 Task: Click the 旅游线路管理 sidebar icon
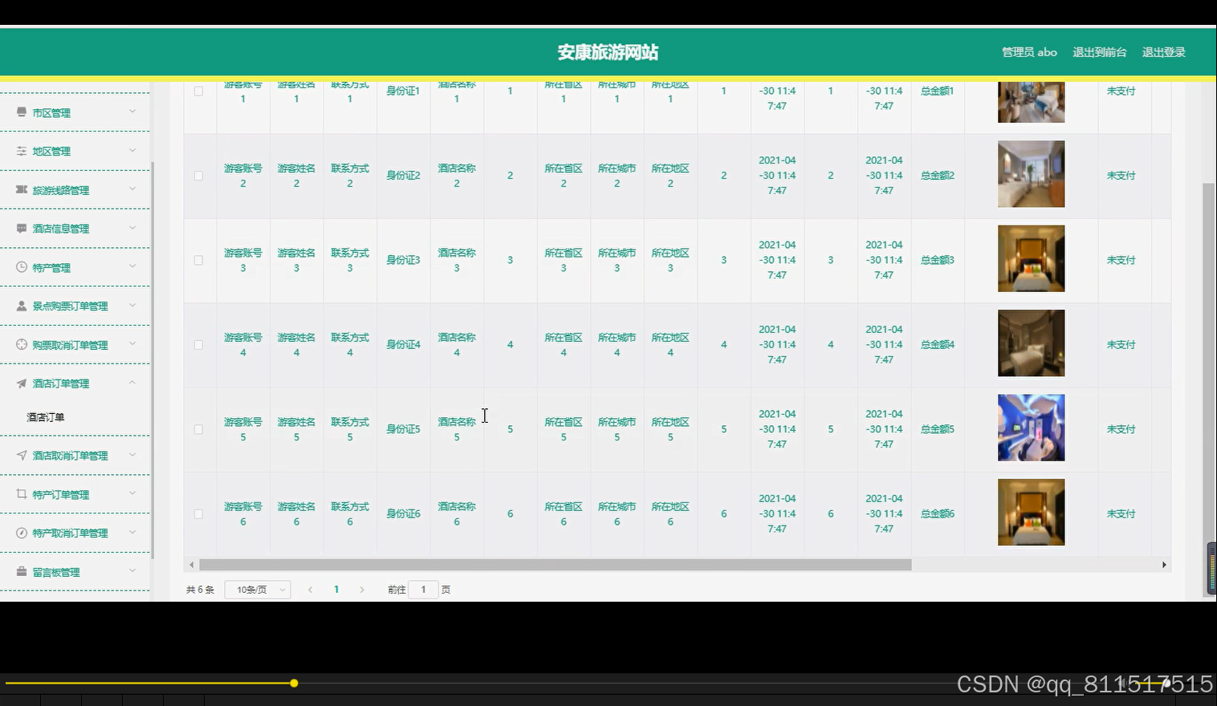click(x=22, y=189)
